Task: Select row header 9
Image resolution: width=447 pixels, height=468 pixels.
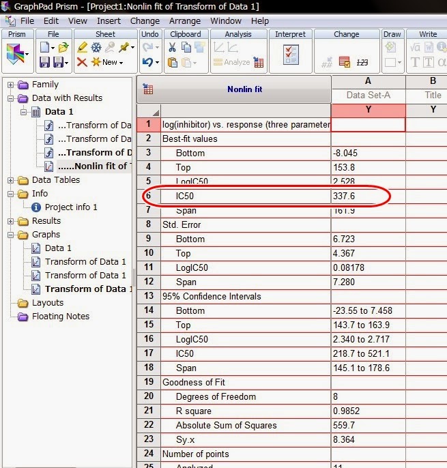Action: click(149, 239)
